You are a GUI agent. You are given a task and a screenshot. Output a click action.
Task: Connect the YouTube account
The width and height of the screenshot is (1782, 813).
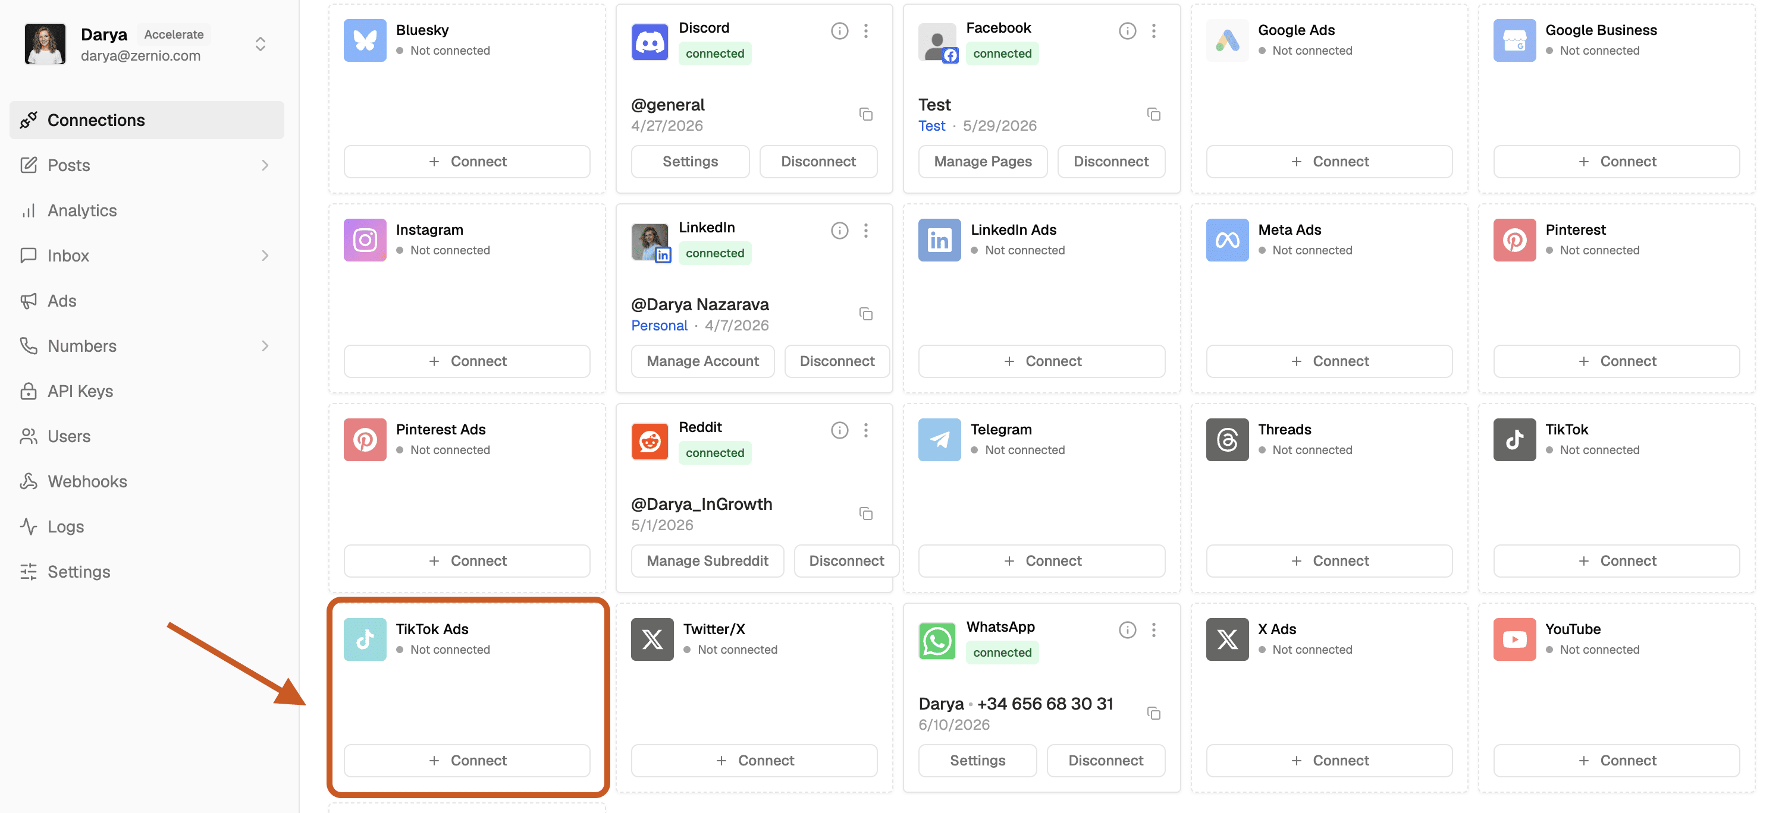(x=1617, y=761)
